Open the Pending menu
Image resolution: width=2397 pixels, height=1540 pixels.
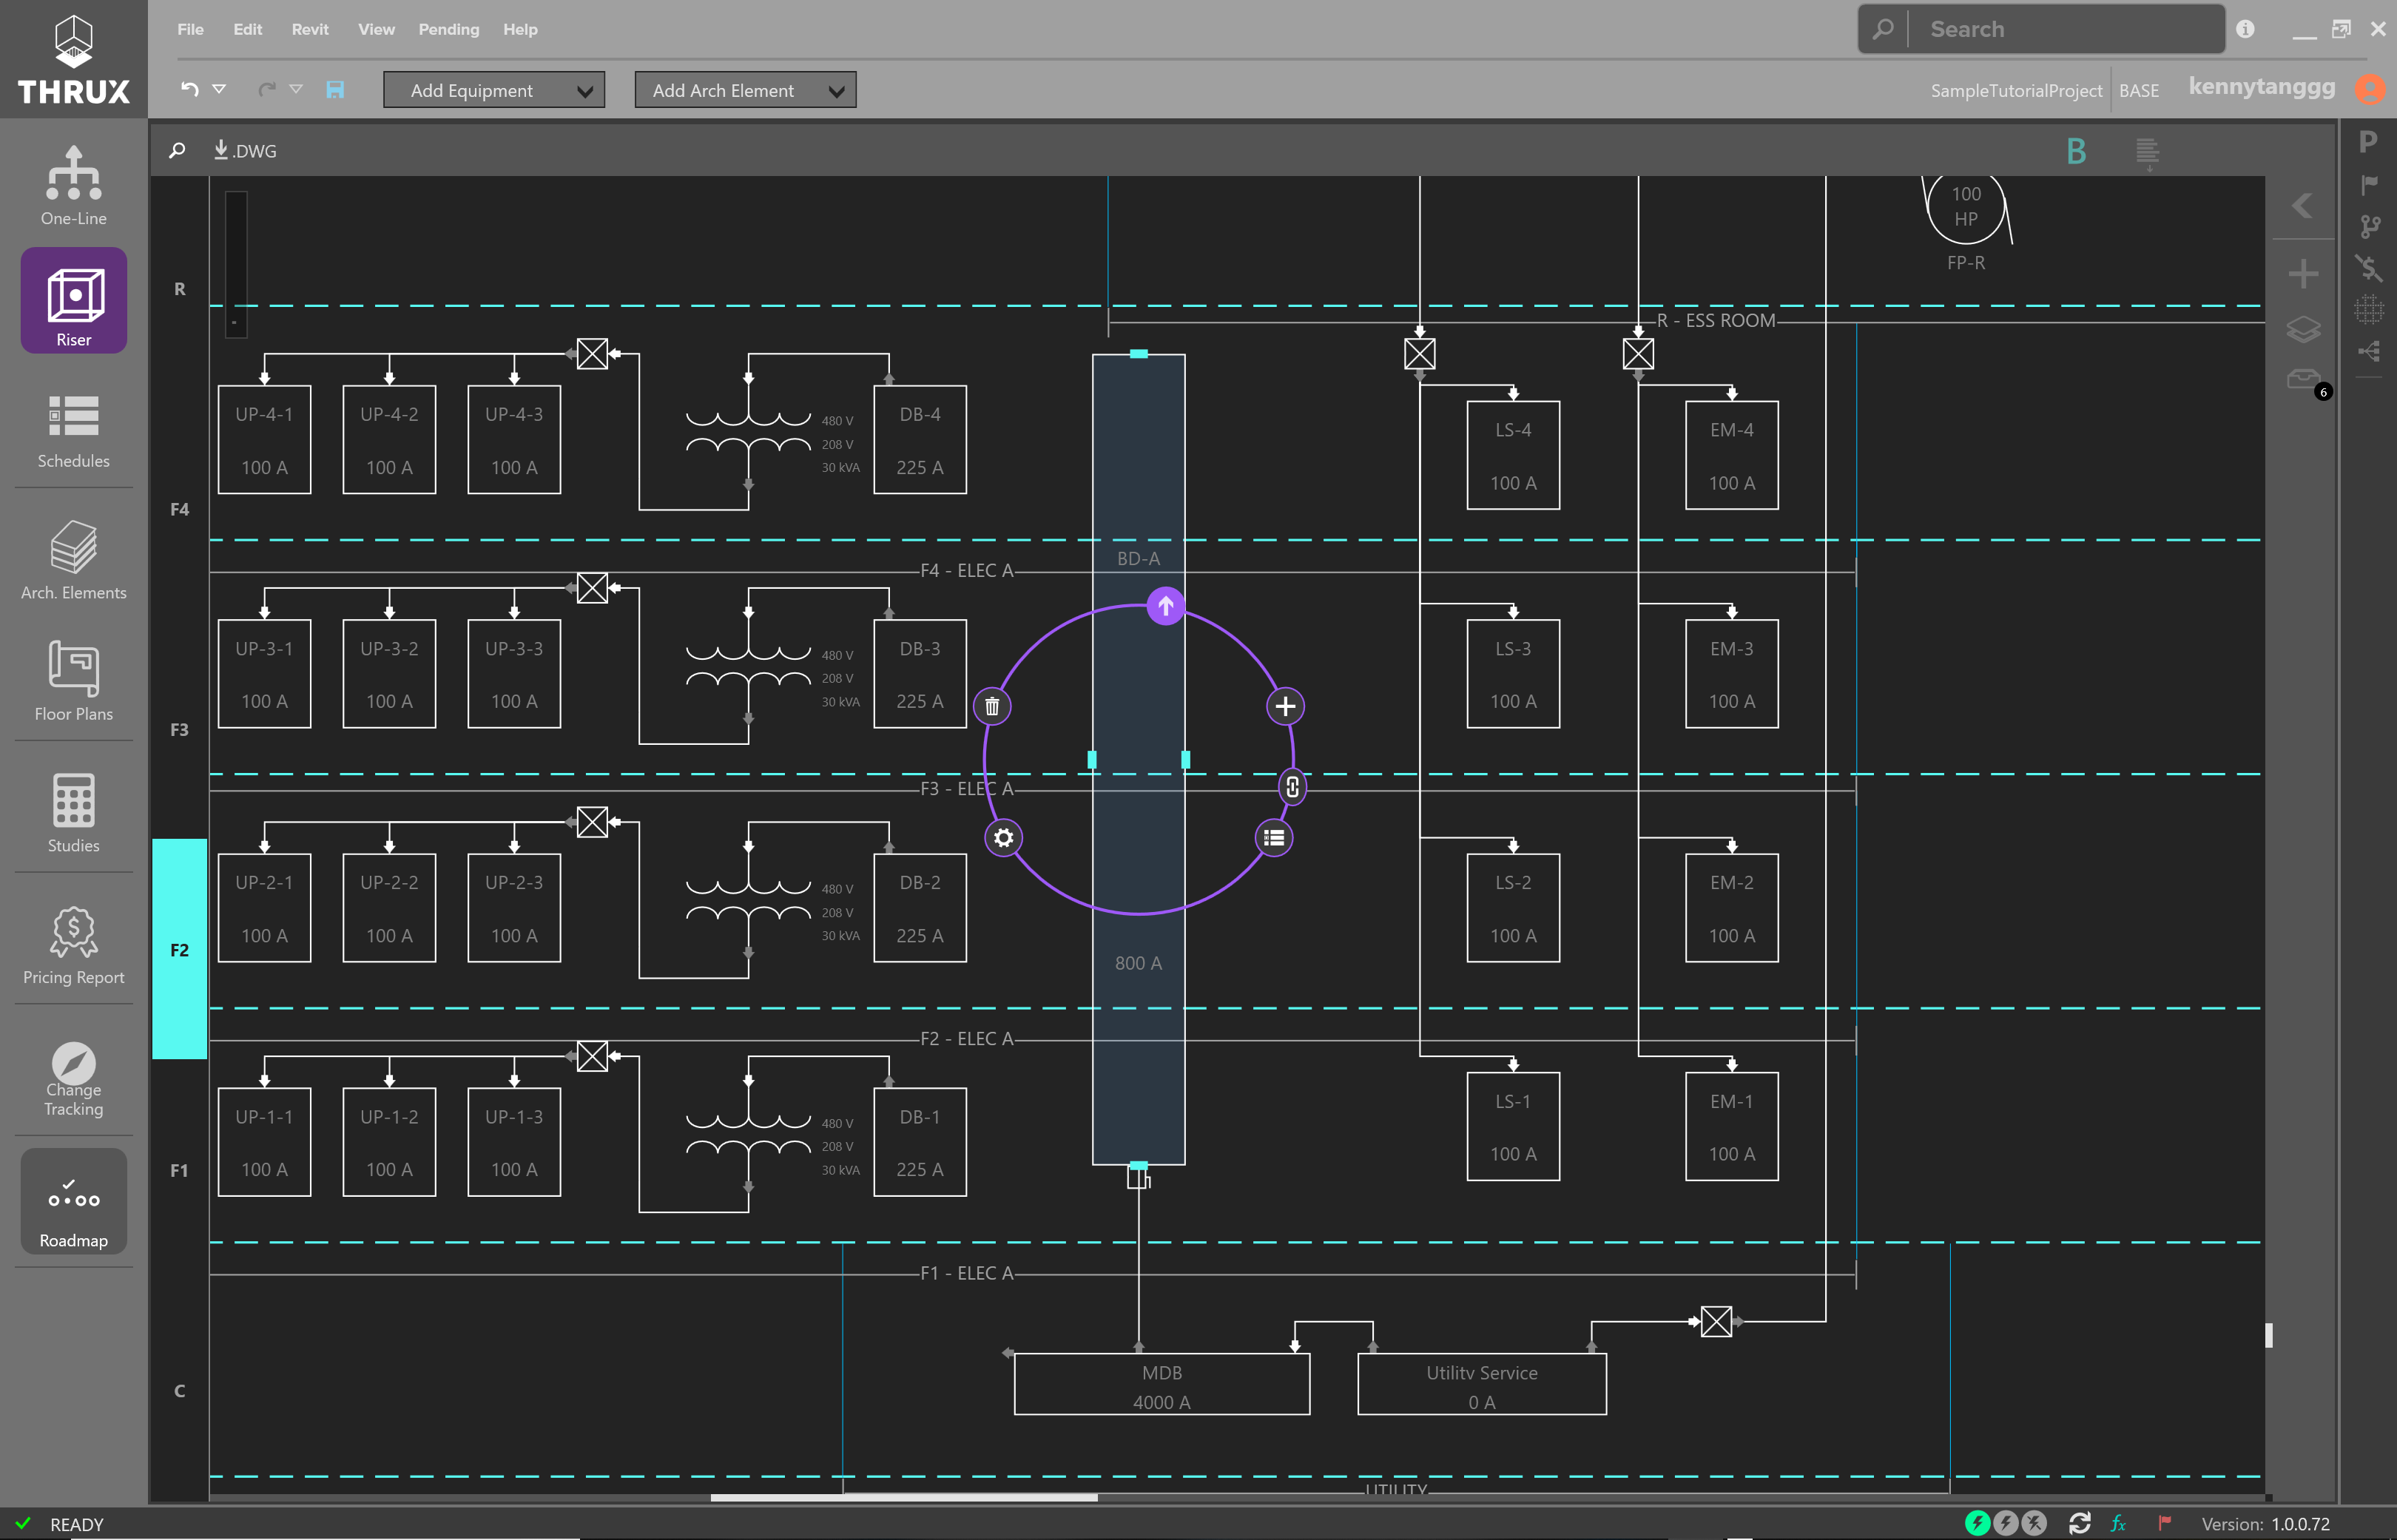[448, 29]
